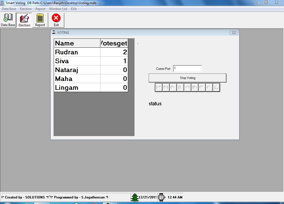This screenshot has height=204, width=284.
Task: Open the Data Base toolbar icon
Action: pyautogui.click(x=8, y=20)
